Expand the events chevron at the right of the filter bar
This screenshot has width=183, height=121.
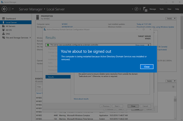[x=173, y=87]
